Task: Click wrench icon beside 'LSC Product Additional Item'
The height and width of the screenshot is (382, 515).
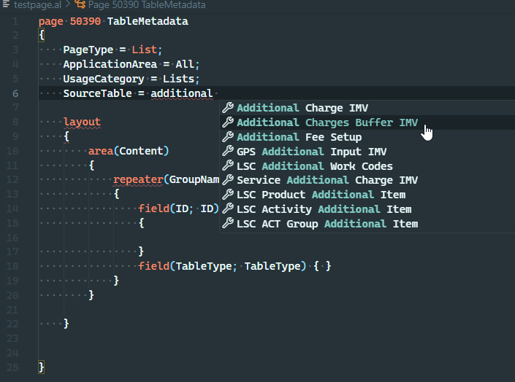Action: (228, 194)
